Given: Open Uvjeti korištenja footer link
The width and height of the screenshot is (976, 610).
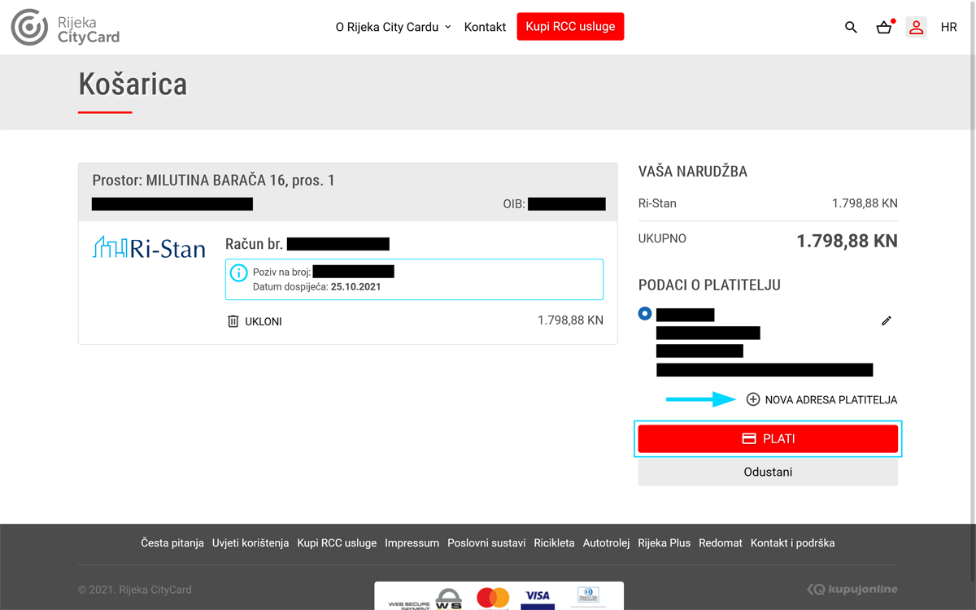Looking at the screenshot, I should 251,542.
